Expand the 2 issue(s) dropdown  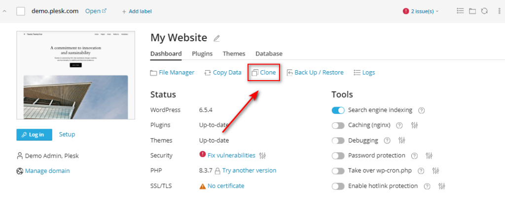(425, 11)
